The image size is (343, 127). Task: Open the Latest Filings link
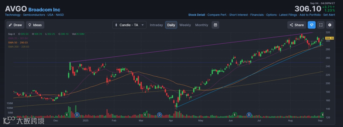[x=288, y=15]
